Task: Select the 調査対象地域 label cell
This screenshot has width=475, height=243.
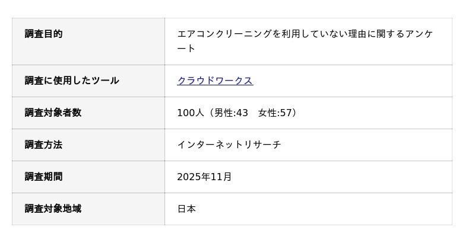Action: pyautogui.click(x=53, y=209)
